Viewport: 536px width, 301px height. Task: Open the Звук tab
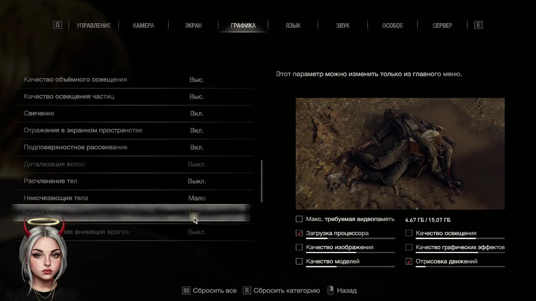343,26
